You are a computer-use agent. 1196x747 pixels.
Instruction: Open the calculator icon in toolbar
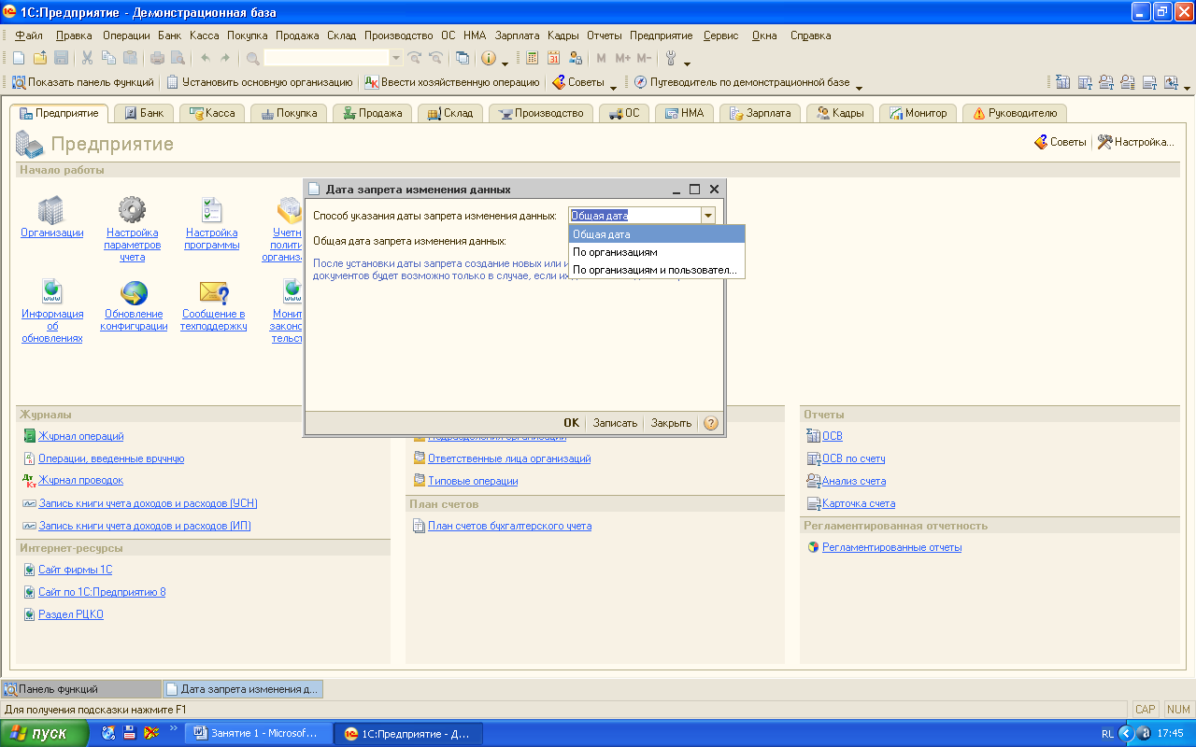coord(533,58)
